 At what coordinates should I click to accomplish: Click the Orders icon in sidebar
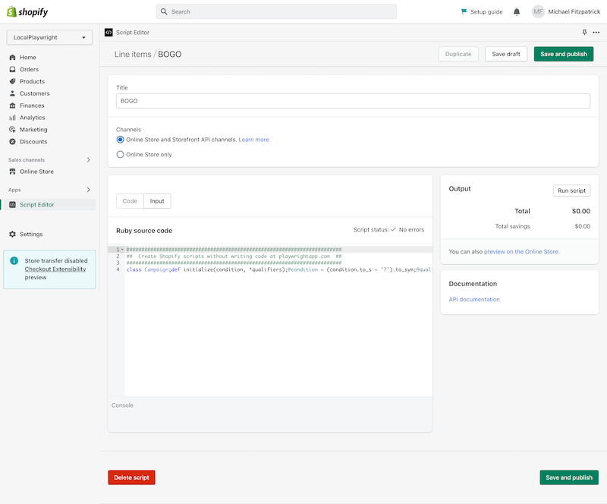(13, 69)
